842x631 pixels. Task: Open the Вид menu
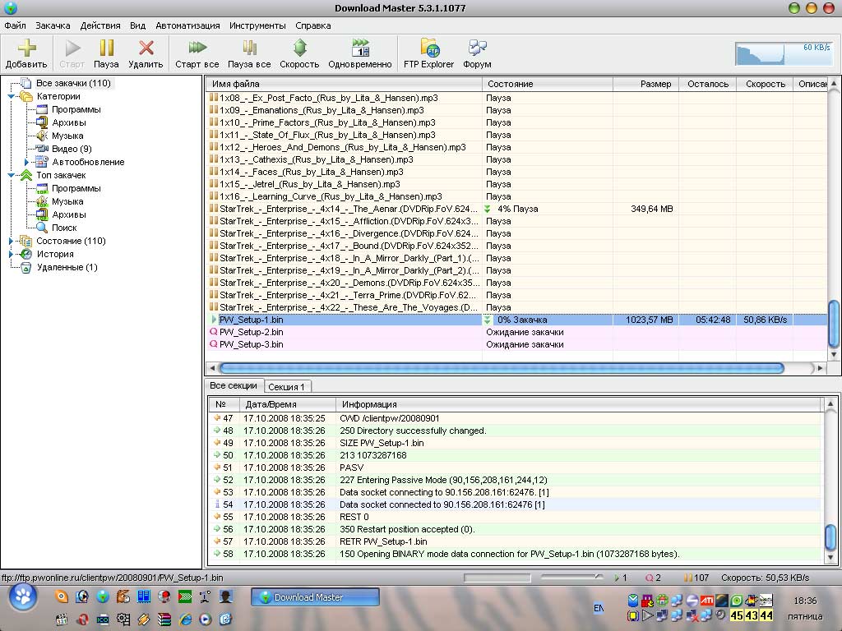[x=137, y=25]
